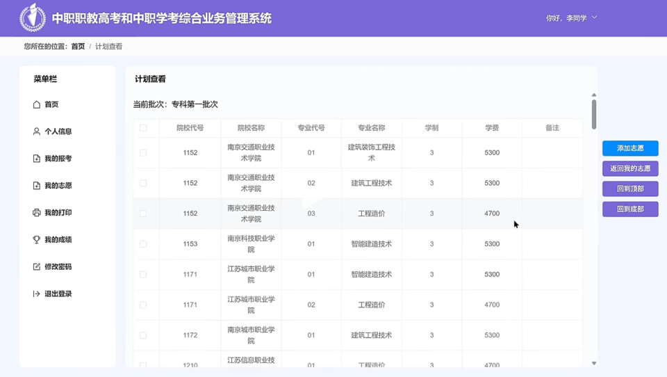
Task: Click the home icon beside 首页 in sidebar
Action: 37,104
